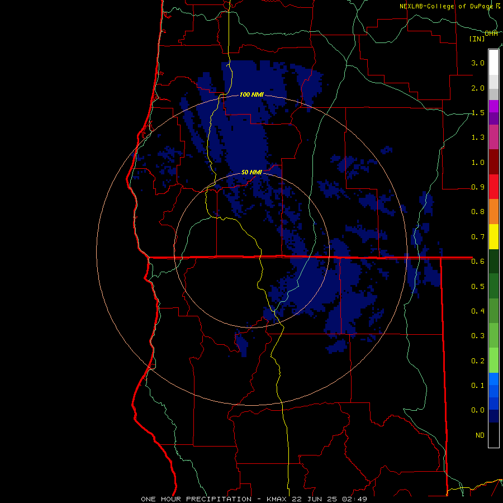This screenshot has width=503, height=503.
Task: Click the ND legend label
Action: (x=480, y=435)
